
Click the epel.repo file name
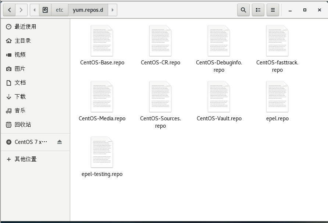pos(277,118)
